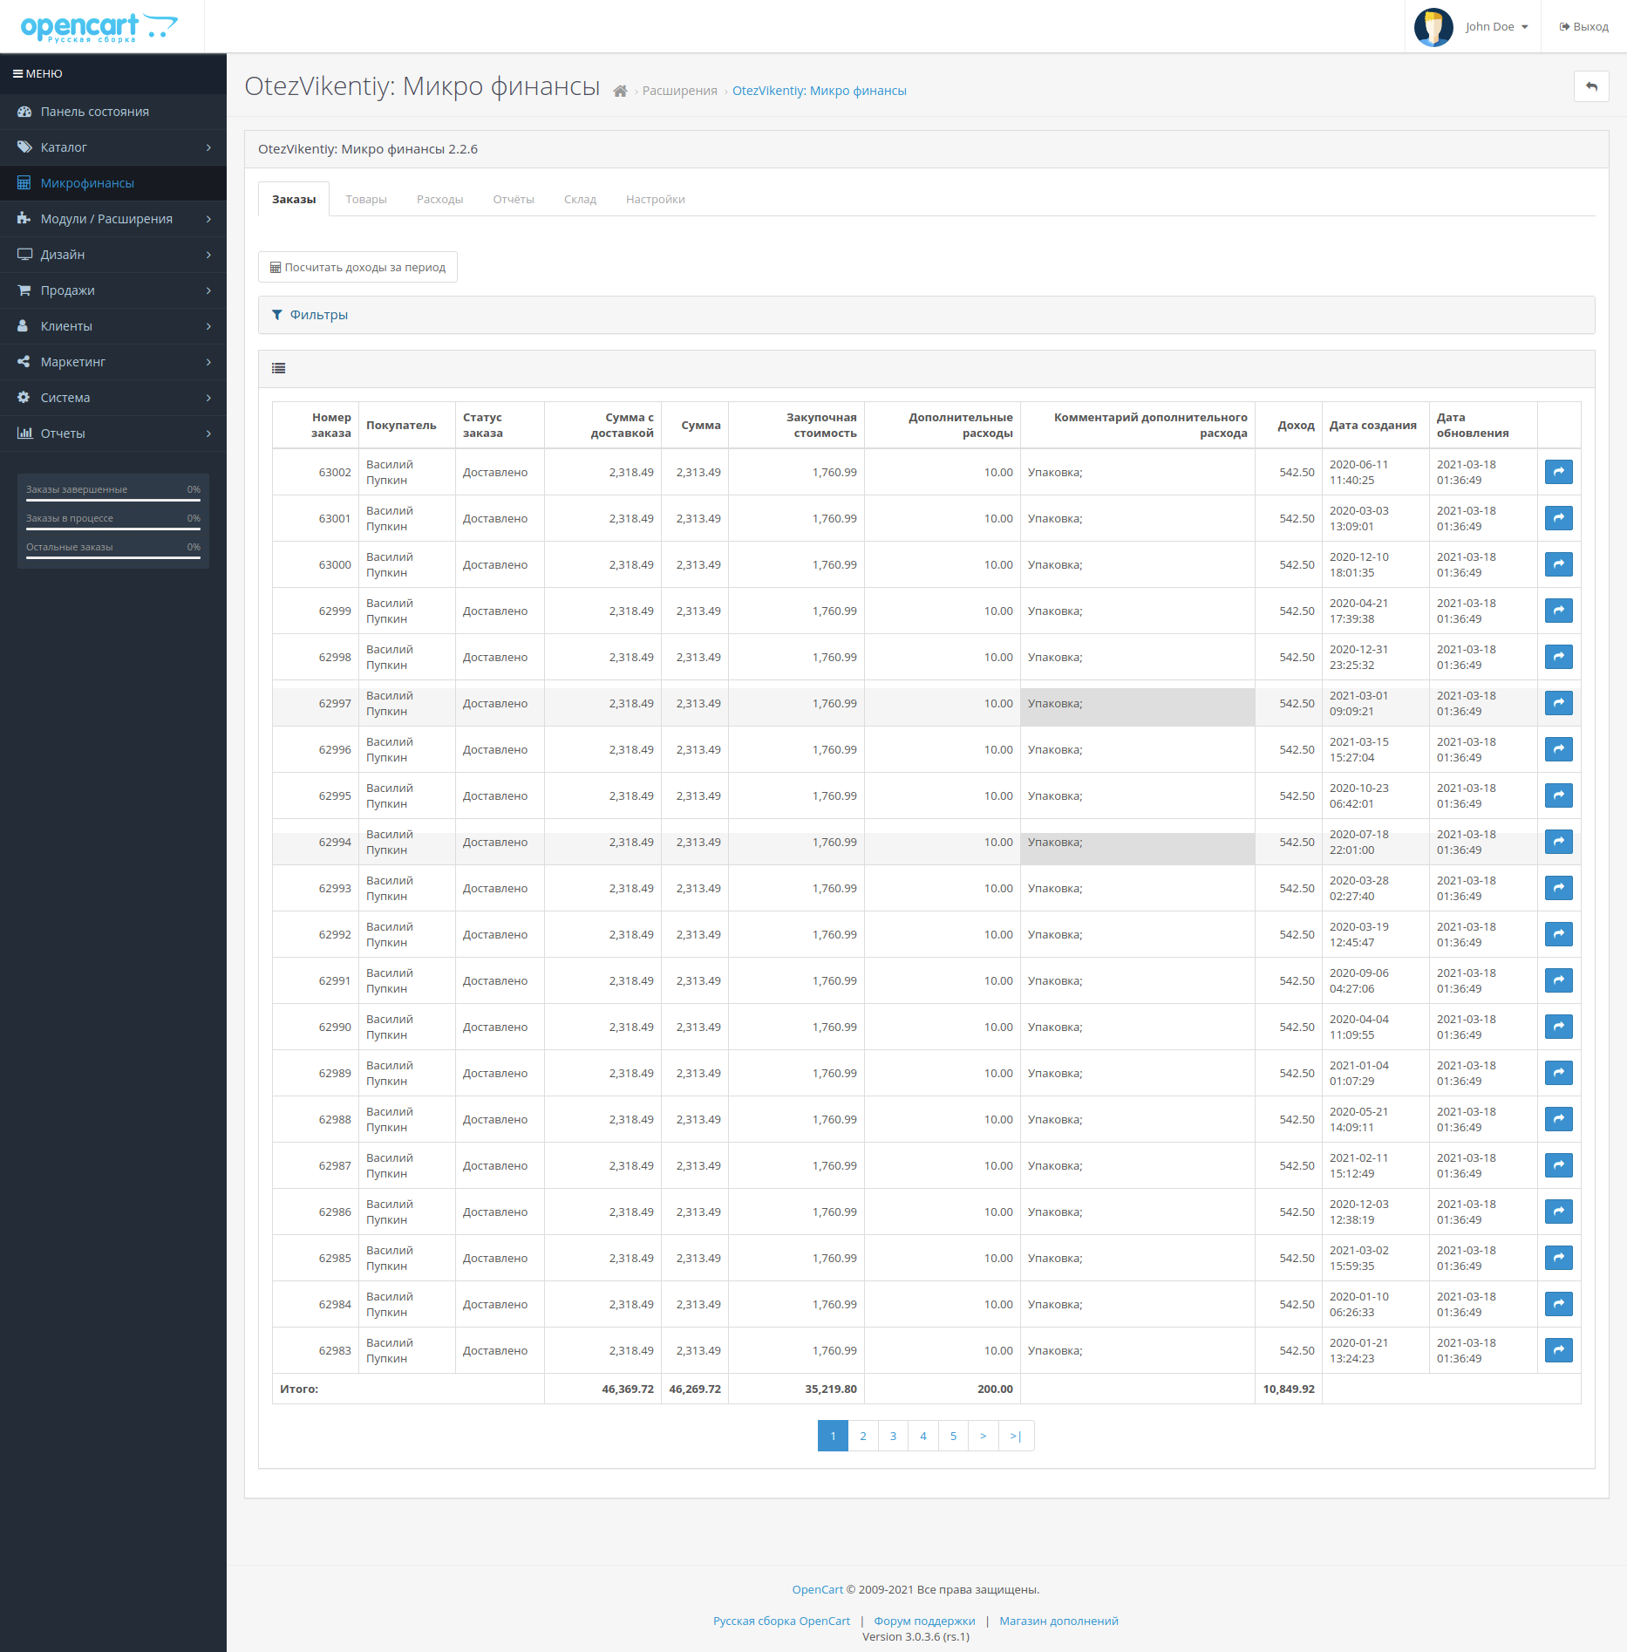This screenshot has height=1652, width=1627.
Task: Click the back arrow button at top right
Action: tap(1591, 86)
